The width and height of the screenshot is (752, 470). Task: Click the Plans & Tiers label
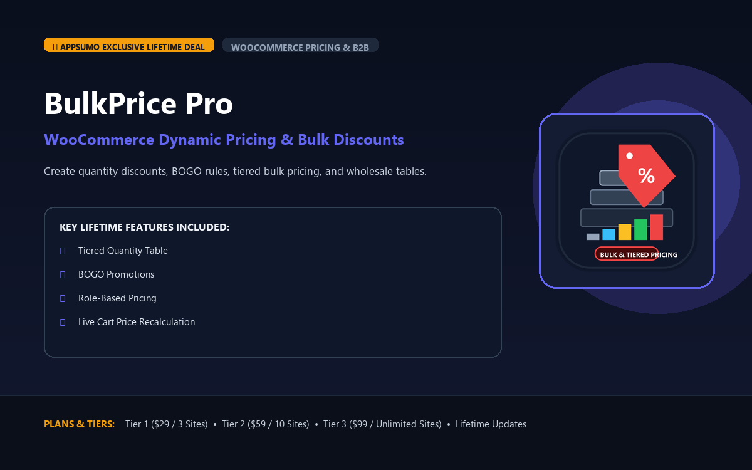[80, 424]
